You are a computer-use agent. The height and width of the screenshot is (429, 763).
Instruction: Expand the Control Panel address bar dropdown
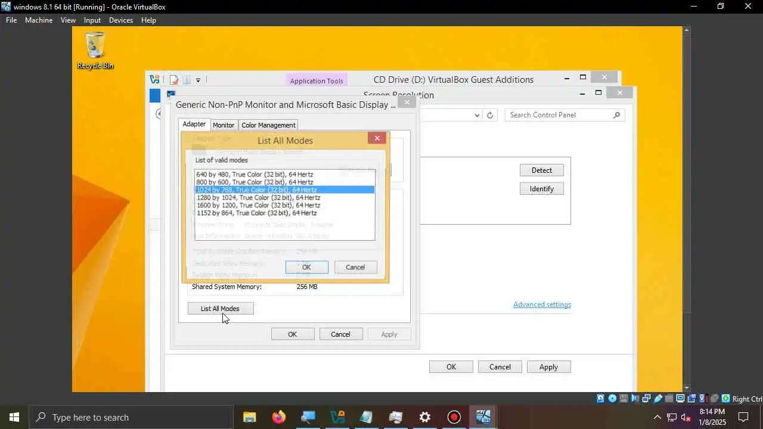click(x=477, y=116)
